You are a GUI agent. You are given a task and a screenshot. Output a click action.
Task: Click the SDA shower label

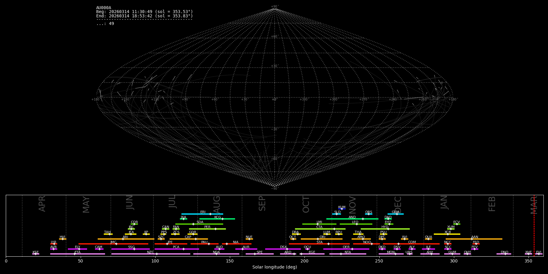[200, 222]
